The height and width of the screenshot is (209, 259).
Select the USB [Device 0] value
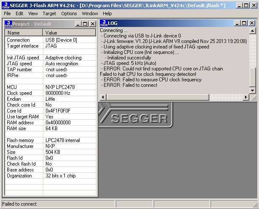pyautogui.click(x=61, y=40)
